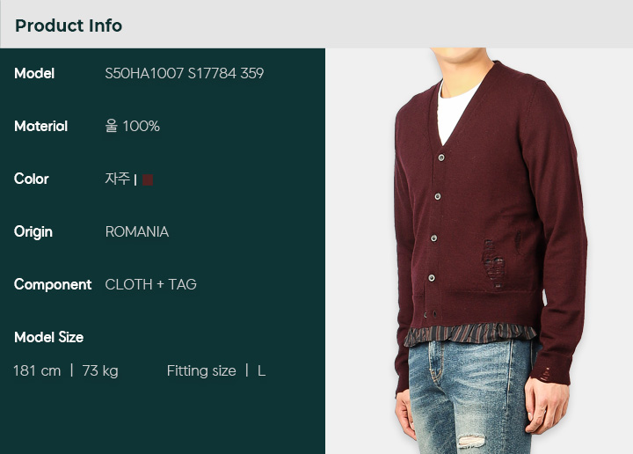This screenshot has height=454, width=633.
Task: Click the Color label
Action: coord(31,179)
